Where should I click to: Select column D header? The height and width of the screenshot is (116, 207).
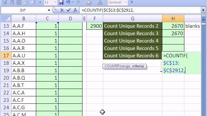[71, 19]
